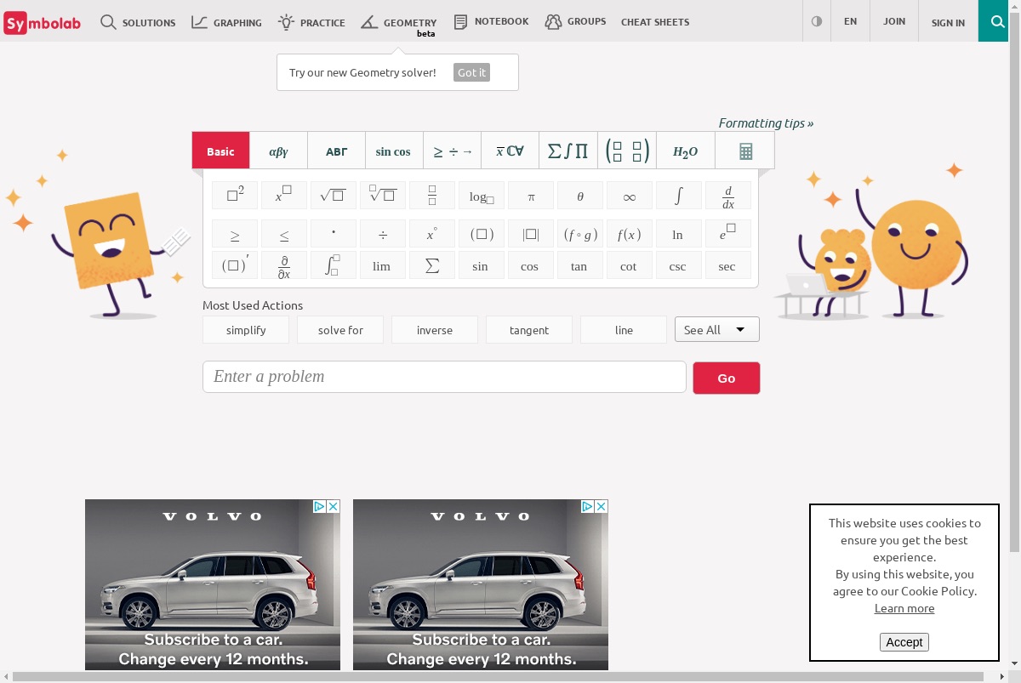Insert the absolute value bars

pos(531,235)
